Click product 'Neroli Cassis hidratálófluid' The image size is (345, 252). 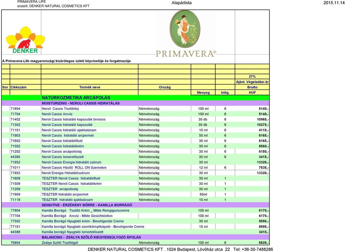click(x=62, y=141)
